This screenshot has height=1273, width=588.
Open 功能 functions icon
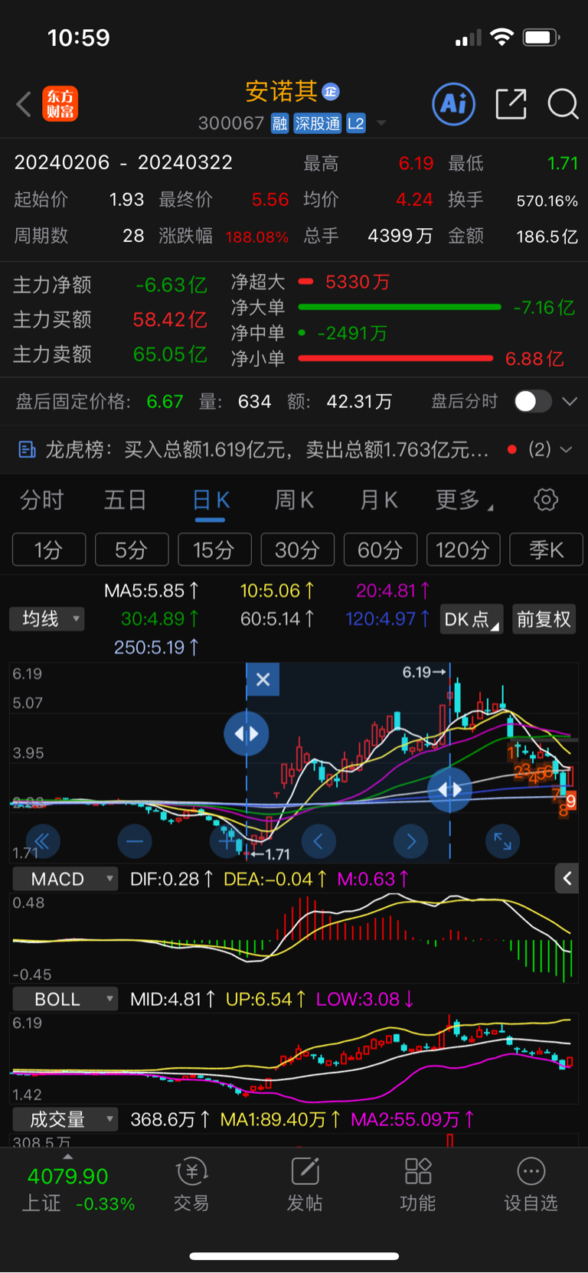pyautogui.click(x=418, y=1184)
